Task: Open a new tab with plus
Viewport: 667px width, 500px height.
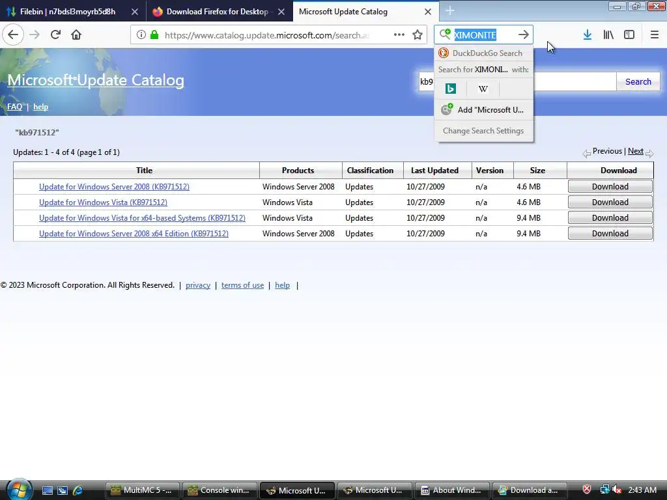Action: (450, 11)
